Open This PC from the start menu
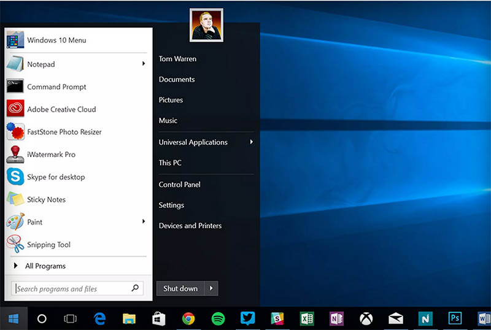The image size is (491, 330). coord(170,163)
